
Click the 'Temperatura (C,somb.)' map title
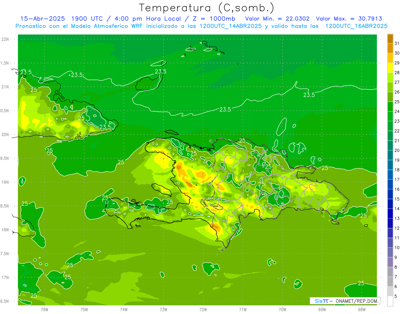pyautogui.click(x=207, y=8)
